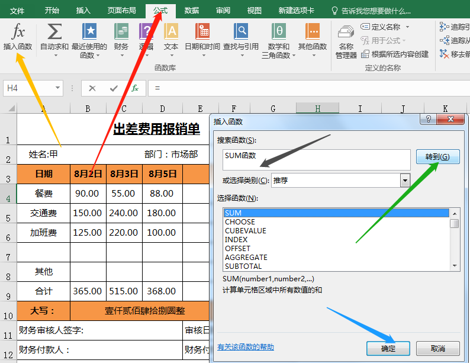Open Lookup & Reference (查找与引用) icon

point(241,31)
